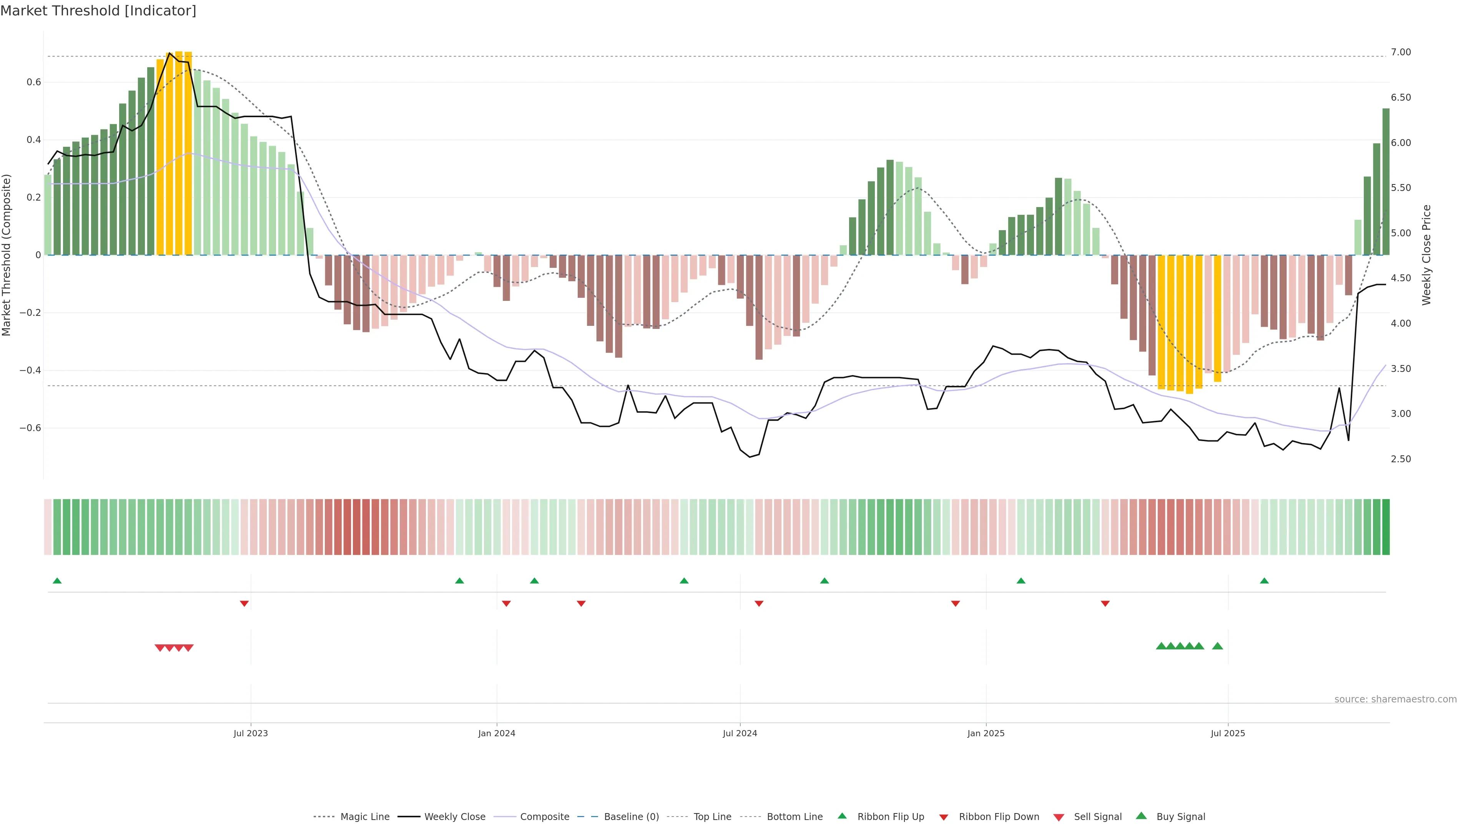Toggle Composite series in legend

click(x=544, y=817)
